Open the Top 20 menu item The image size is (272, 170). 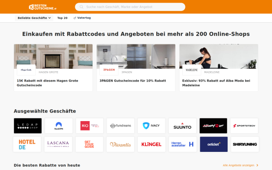click(x=62, y=18)
